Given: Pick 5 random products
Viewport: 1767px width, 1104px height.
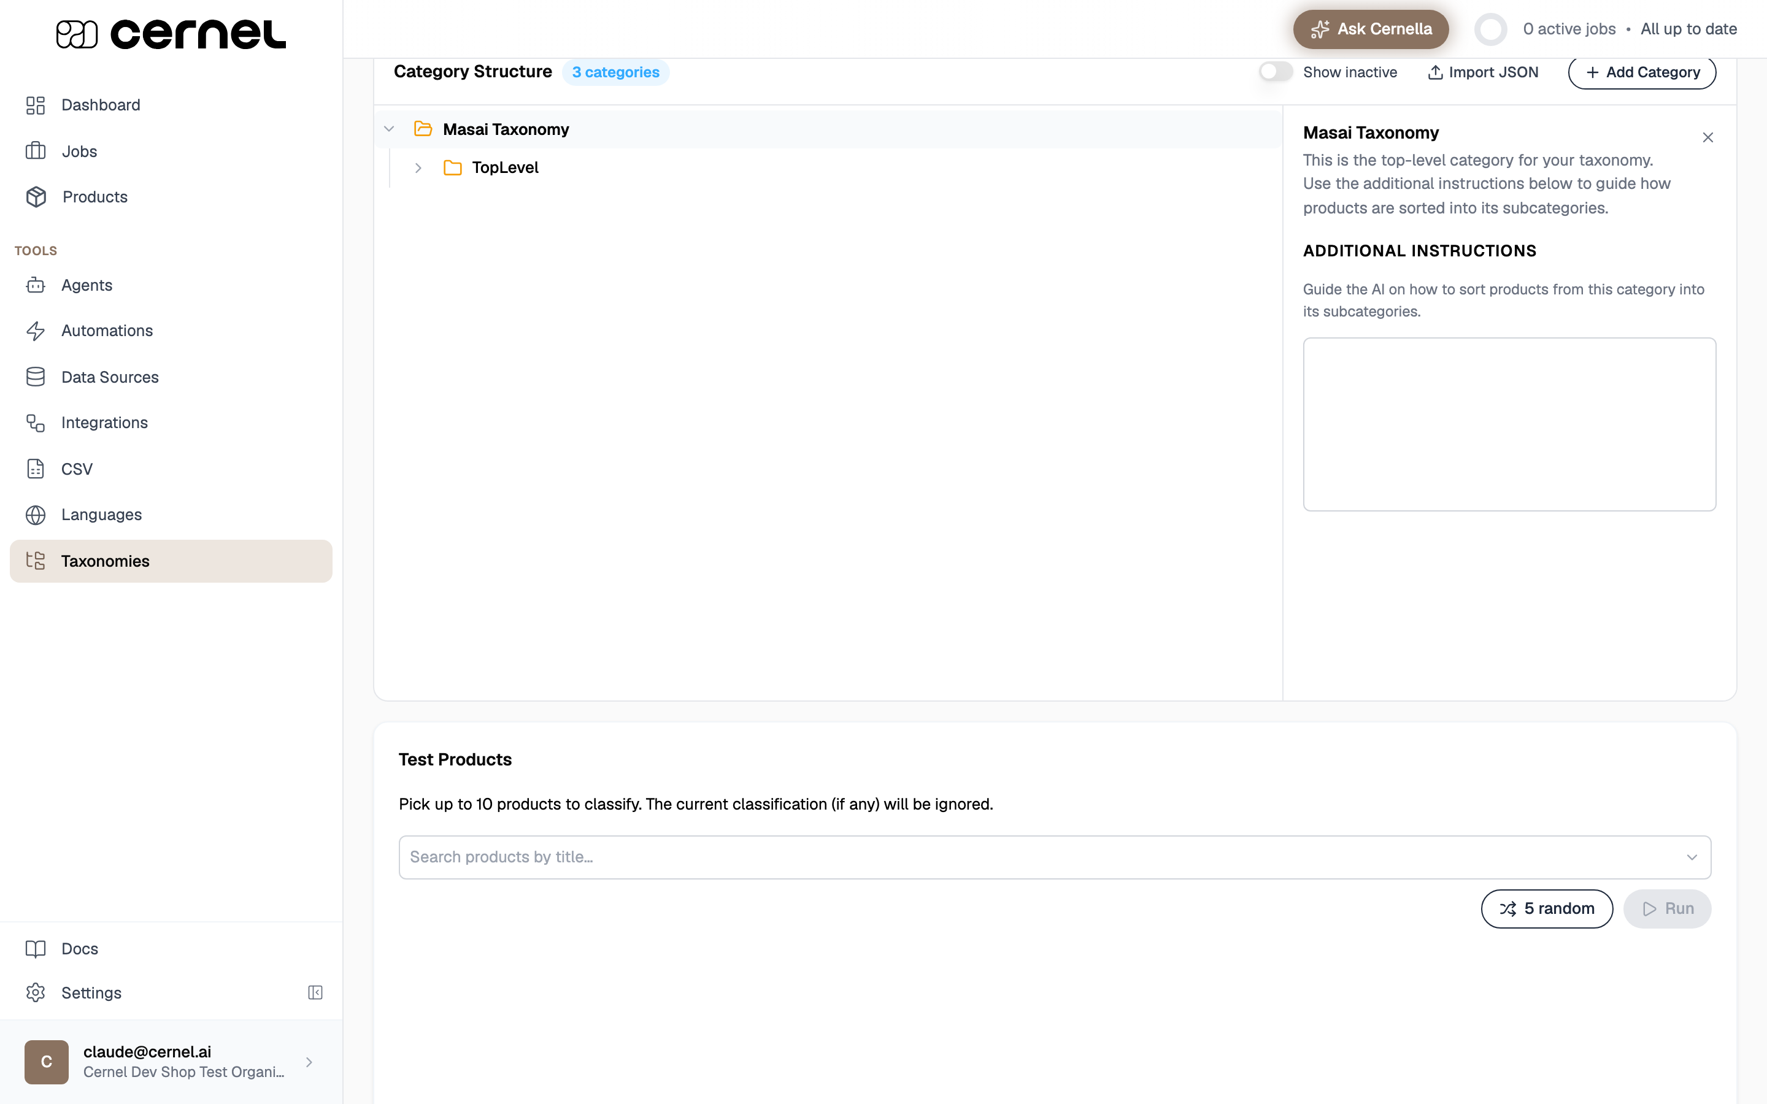Looking at the screenshot, I should point(1547,908).
